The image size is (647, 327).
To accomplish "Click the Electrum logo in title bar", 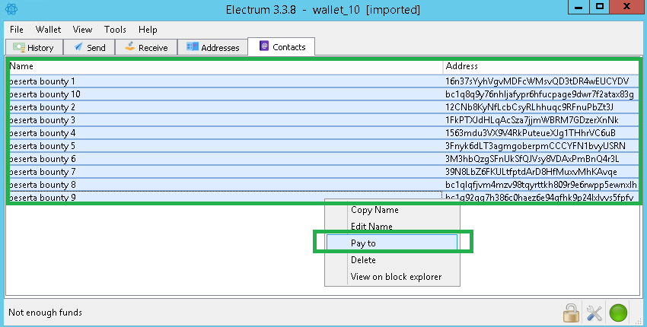I will 11,8.
